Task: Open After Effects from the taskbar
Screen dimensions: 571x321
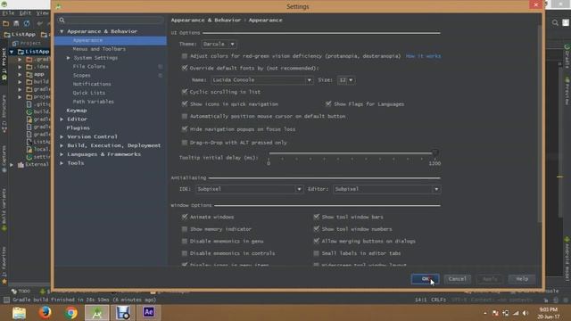Action: pos(149,312)
